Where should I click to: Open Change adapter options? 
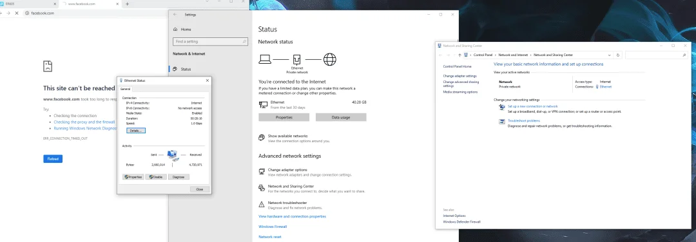287,170
